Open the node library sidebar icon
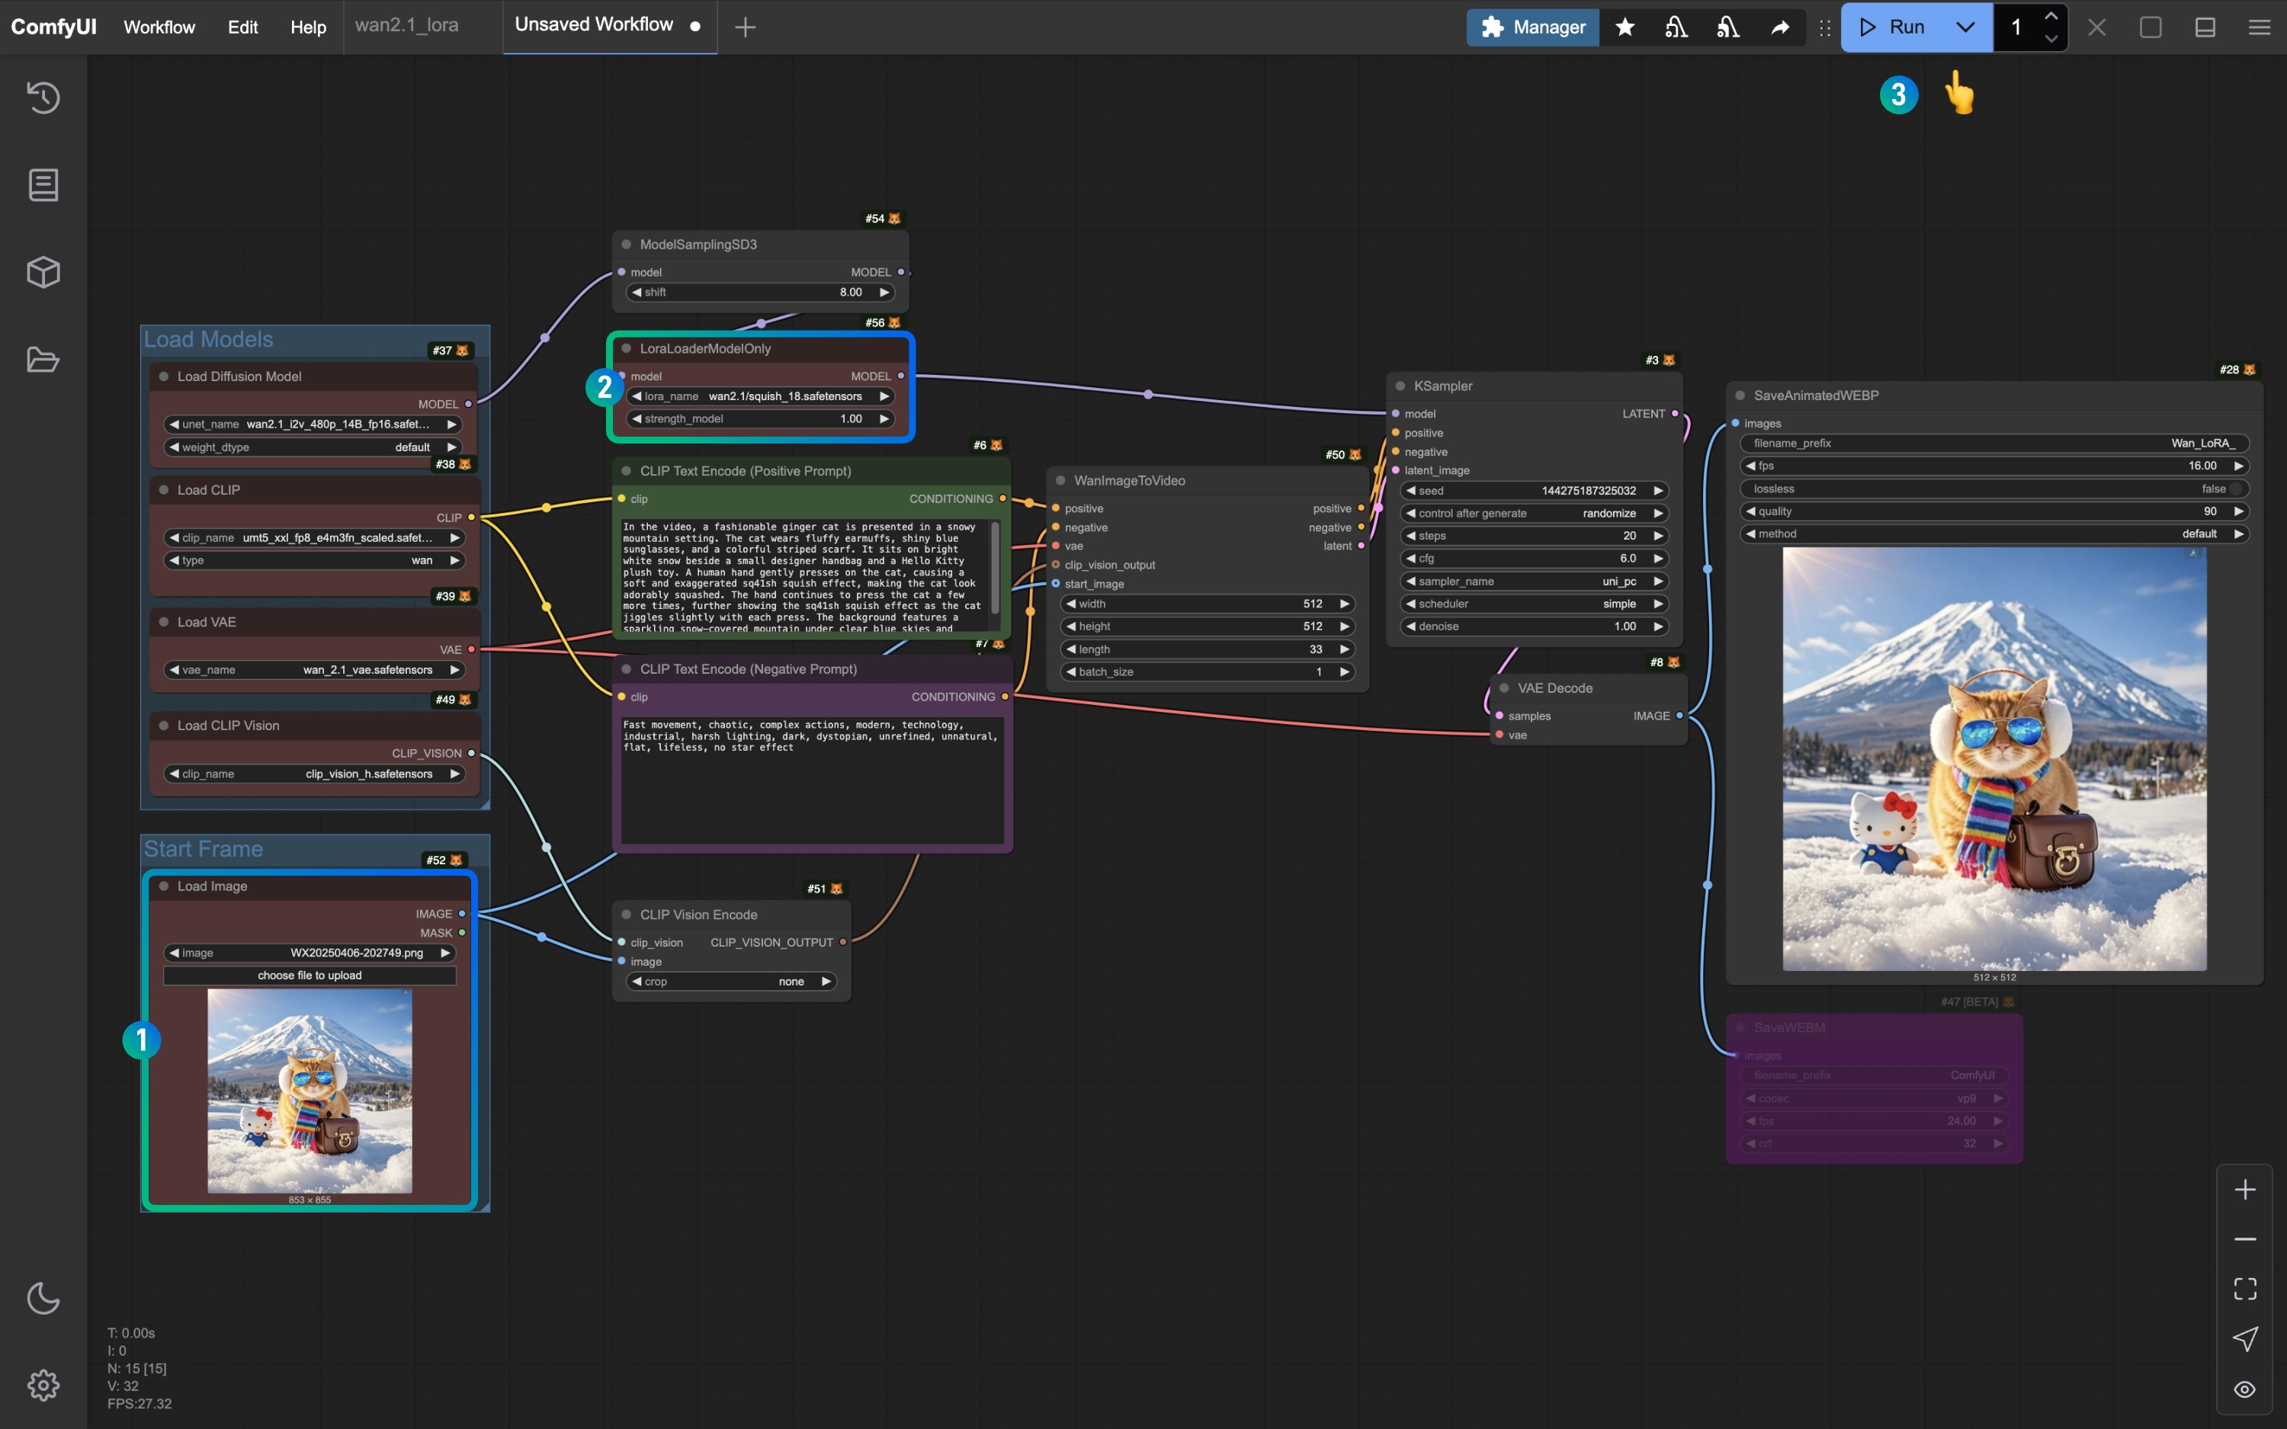Screen dimensions: 2287x1429 tap(43, 185)
